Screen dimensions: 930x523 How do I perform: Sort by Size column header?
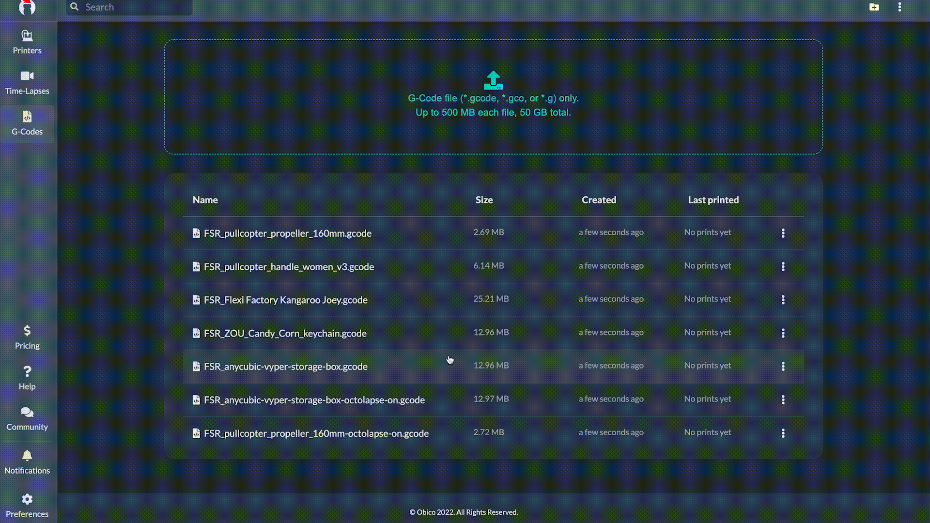tap(484, 200)
